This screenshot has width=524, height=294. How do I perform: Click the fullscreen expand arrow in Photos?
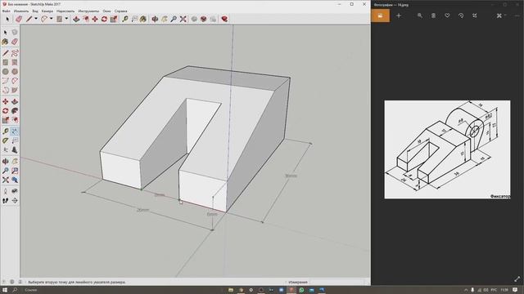(517, 278)
